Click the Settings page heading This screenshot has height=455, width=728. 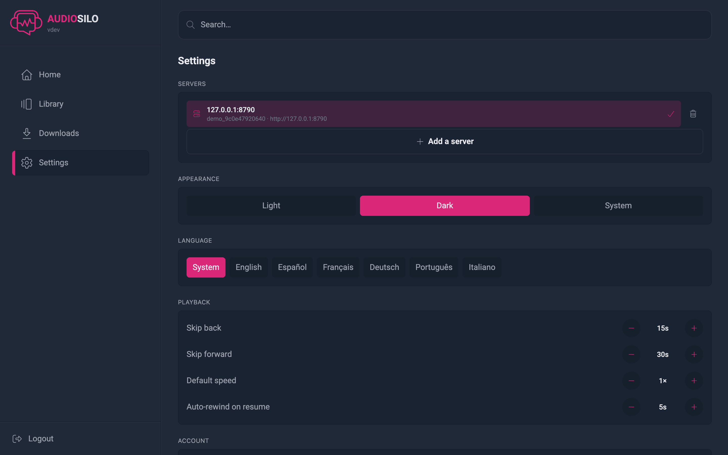click(197, 61)
